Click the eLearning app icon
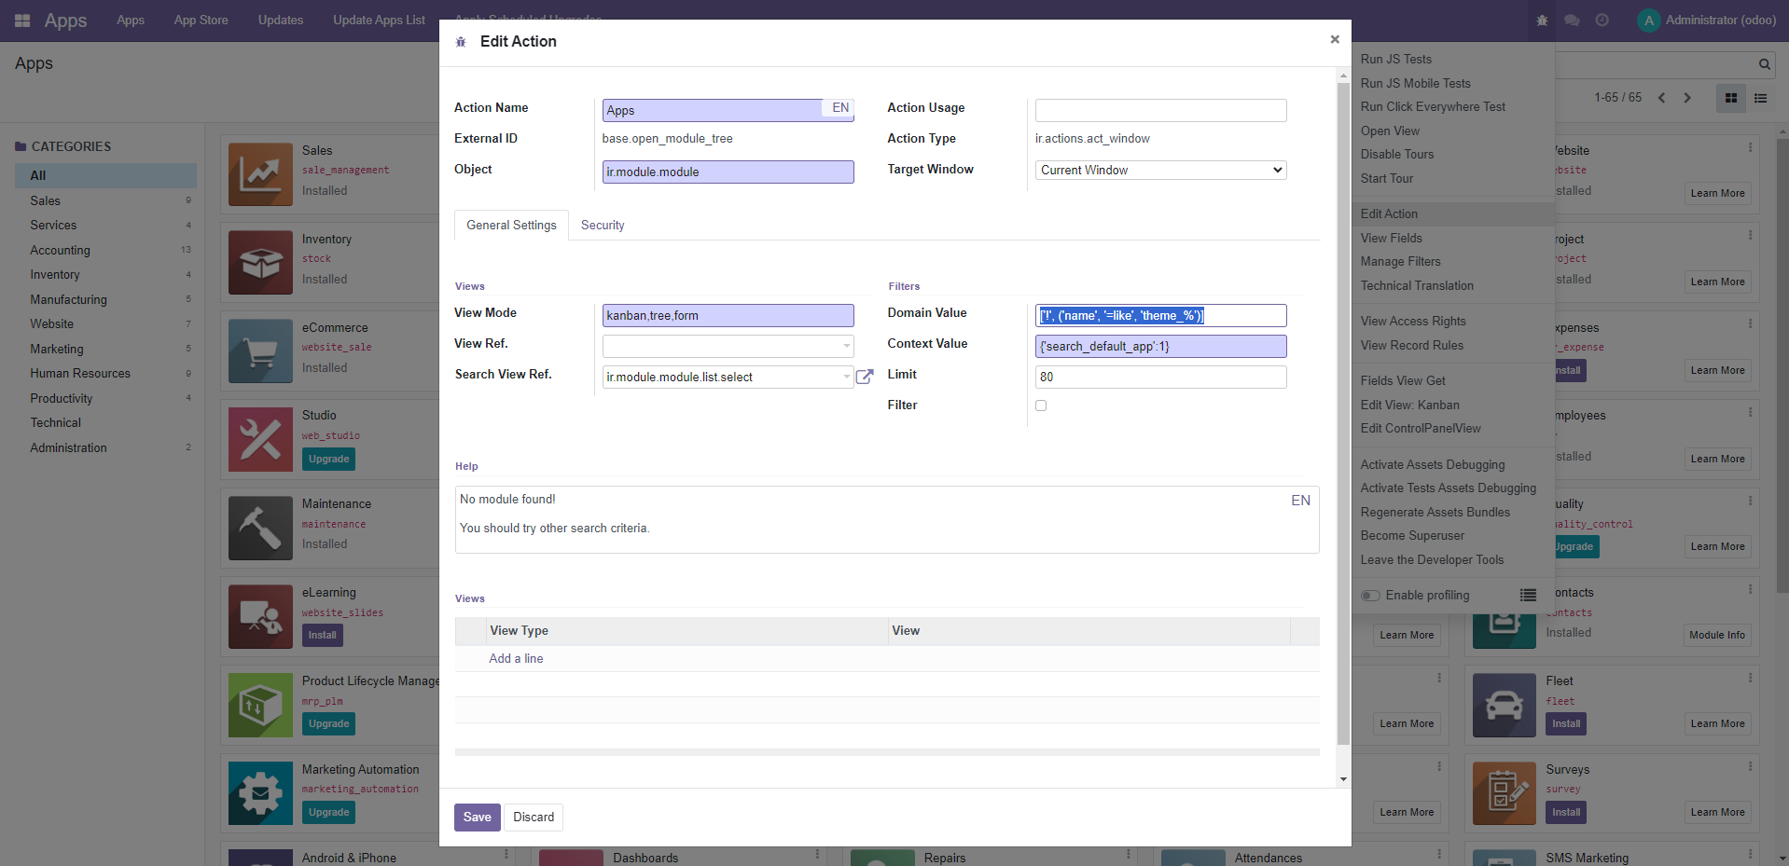 260,616
